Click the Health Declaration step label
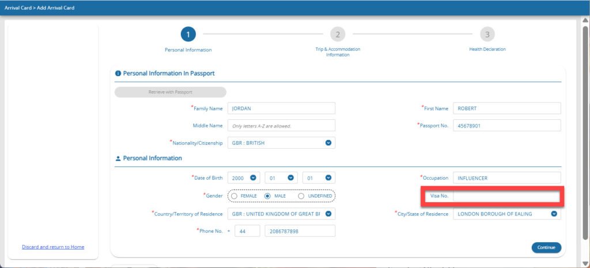 pyautogui.click(x=487, y=50)
